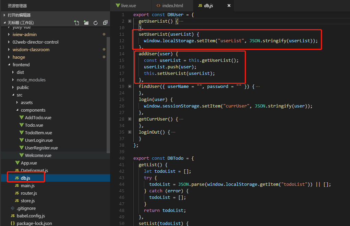Unfold the getUserList function in gutter
The image size is (350, 226).
130,21
